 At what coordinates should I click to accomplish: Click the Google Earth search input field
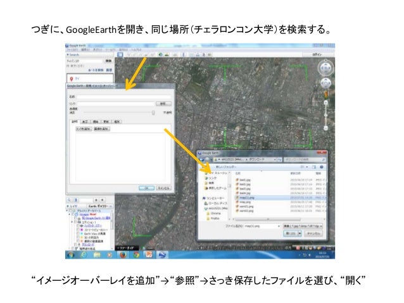click(x=85, y=61)
